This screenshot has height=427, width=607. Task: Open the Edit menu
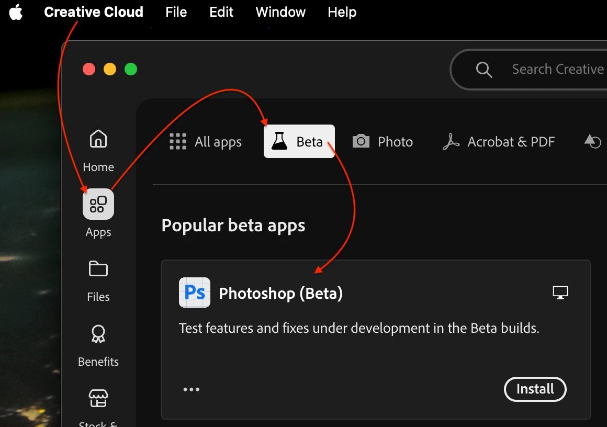tap(221, 12)
